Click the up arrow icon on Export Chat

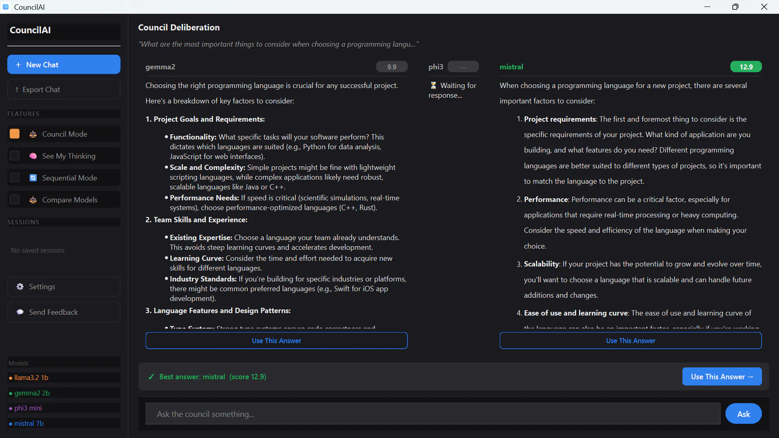(x=17, y=90)
